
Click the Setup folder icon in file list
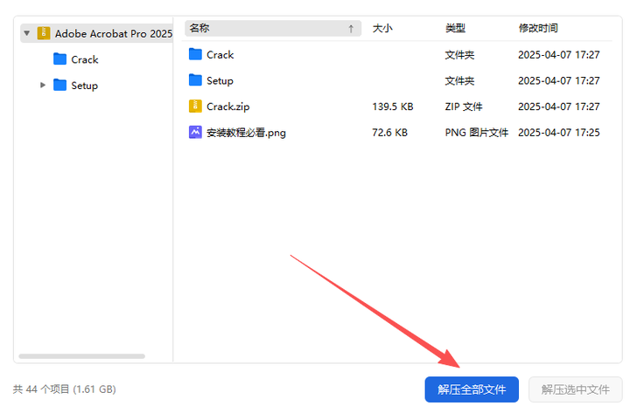coord(195,80)
